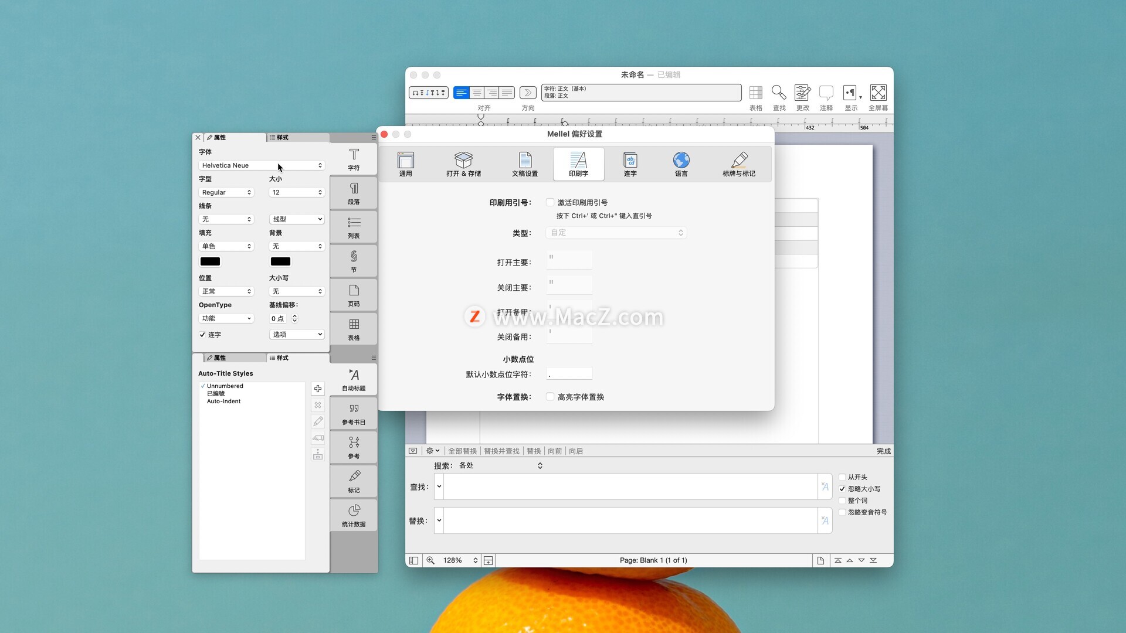The width and height of the screenshot is (1126, 633).
Task: Open the 搜索 各处 scope dropdown
Action: (501, 465)
